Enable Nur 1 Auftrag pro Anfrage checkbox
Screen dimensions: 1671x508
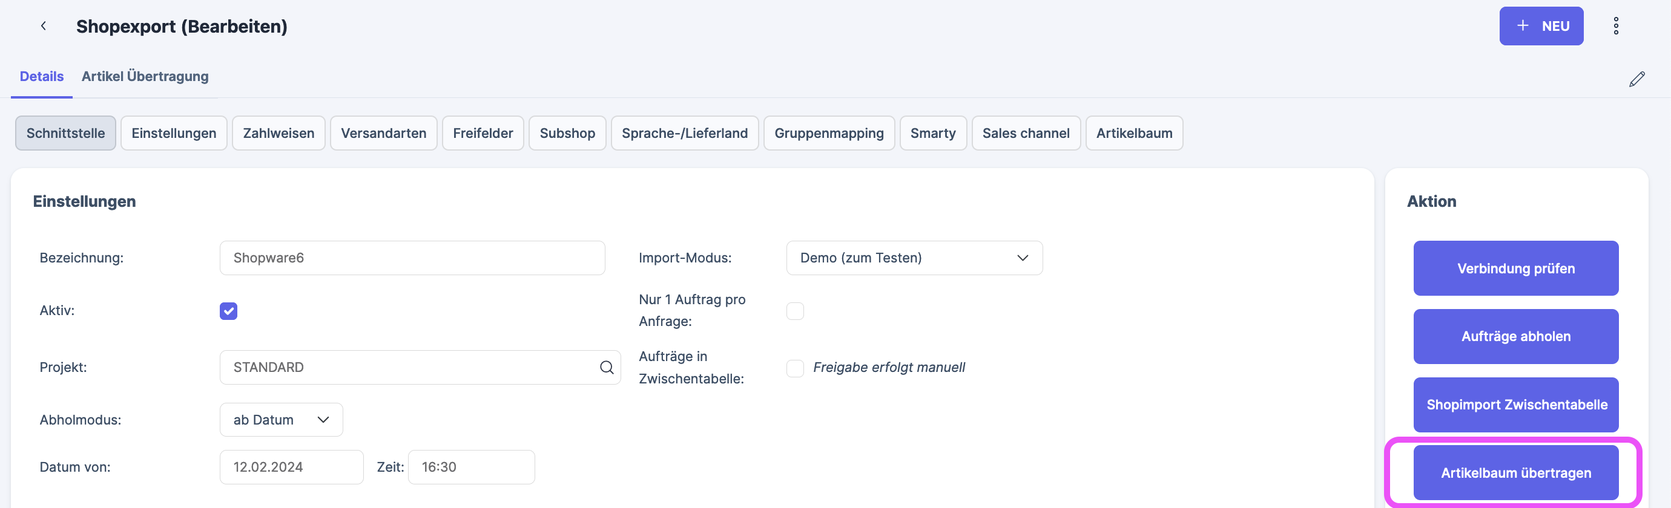(794, 311)
